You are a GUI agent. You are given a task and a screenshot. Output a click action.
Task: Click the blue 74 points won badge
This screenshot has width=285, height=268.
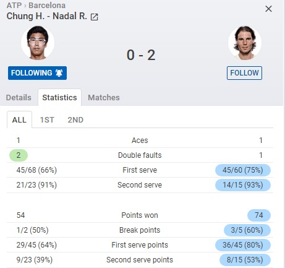point(259,215)
